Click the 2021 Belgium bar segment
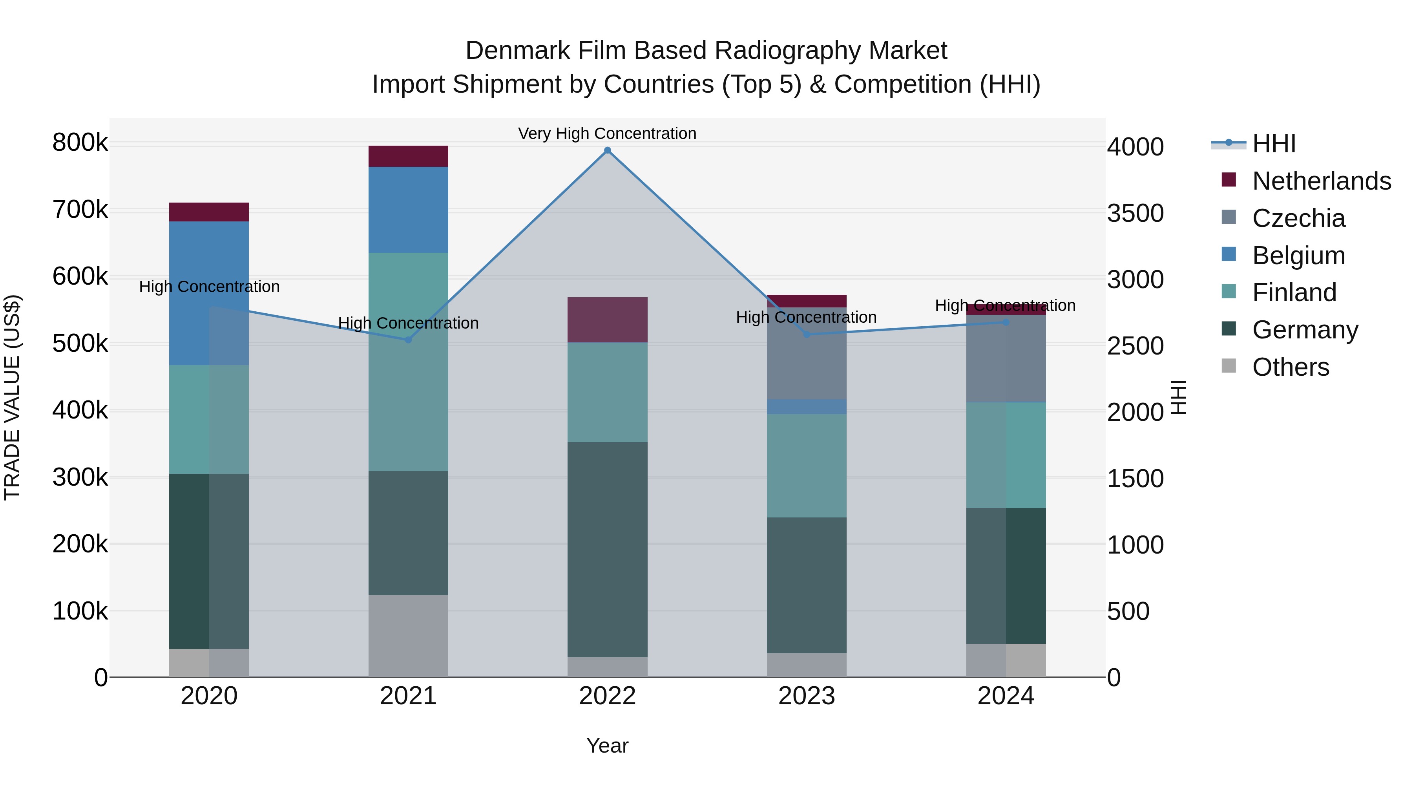1413x795 pixels. 408,210
